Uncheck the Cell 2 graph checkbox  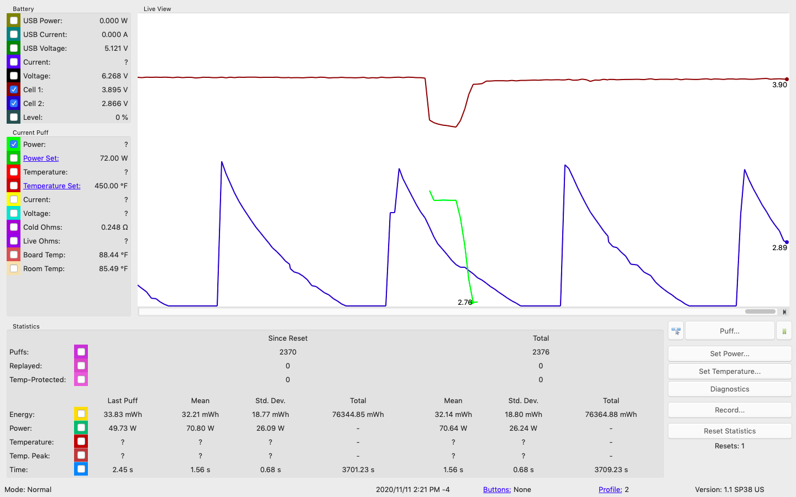point(14,103)
